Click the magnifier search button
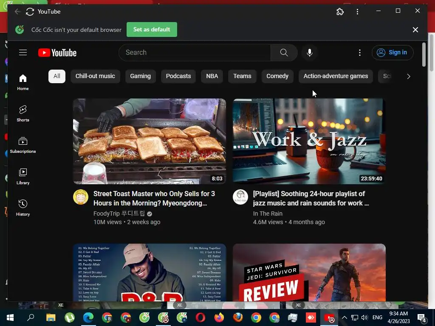The height and width of the screenshot is (326, 435). (x=284, y=52)
